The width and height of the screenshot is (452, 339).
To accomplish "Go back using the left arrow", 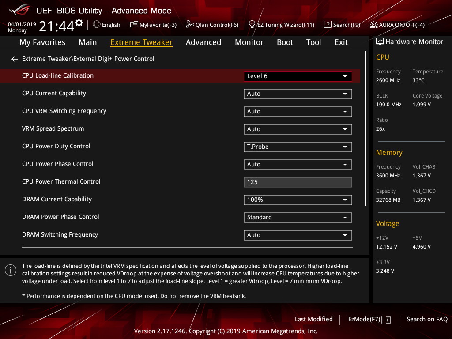I will pyautogui.click(x=15, y=59).
